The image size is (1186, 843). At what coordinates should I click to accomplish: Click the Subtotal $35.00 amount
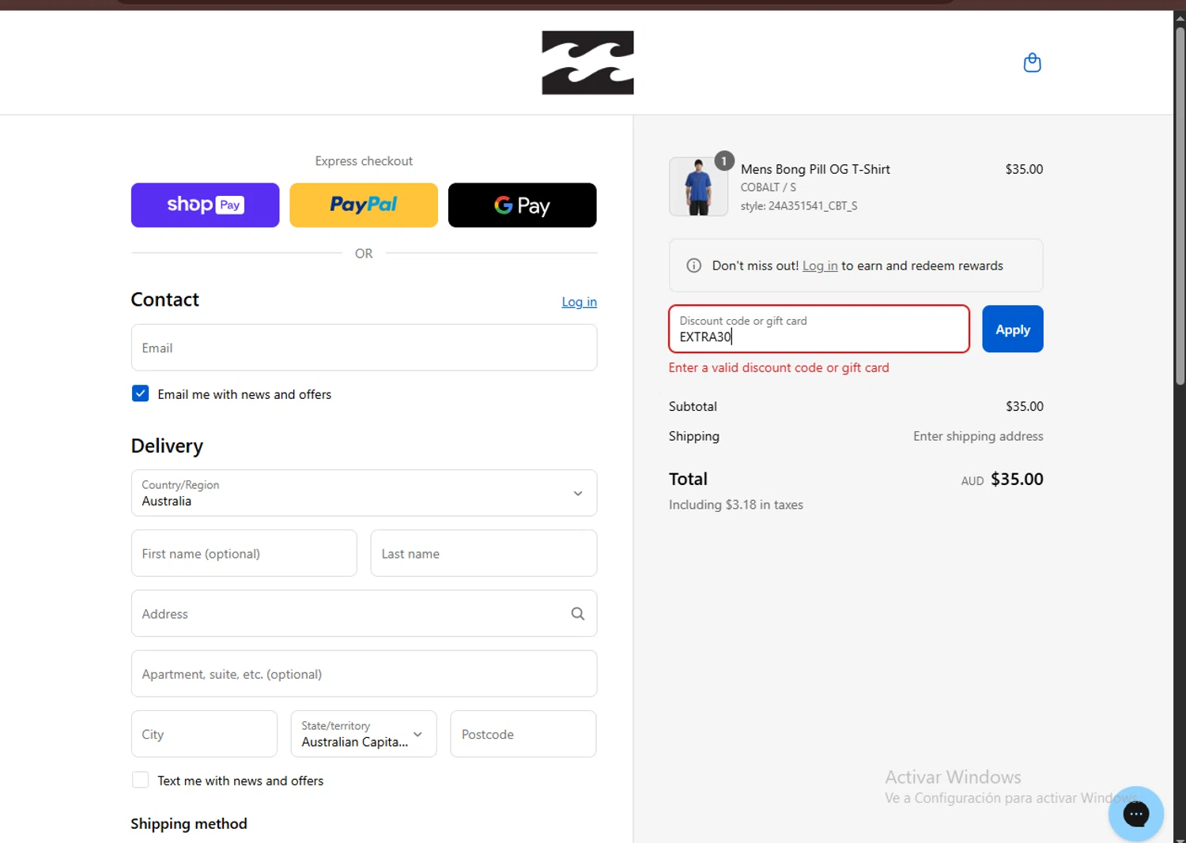[1024, 406]
